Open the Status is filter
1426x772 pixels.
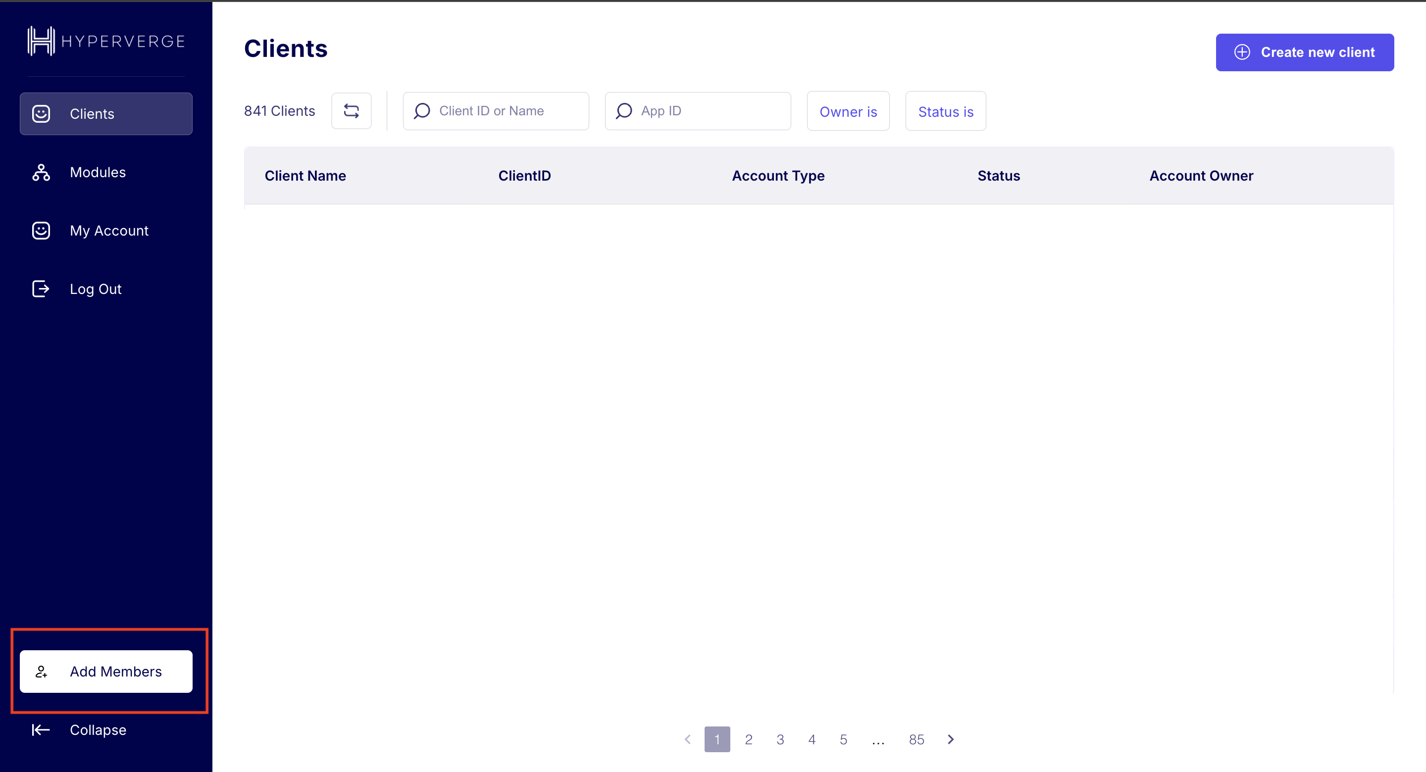point(945,111)
